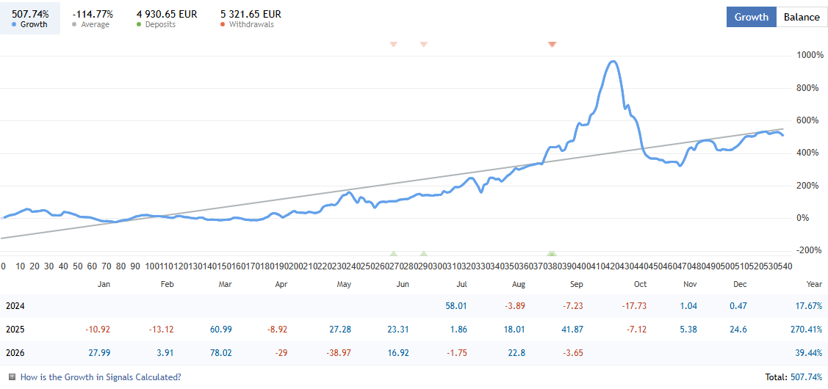
Task: Select the Growth chart tab
Action: point(752,17)
